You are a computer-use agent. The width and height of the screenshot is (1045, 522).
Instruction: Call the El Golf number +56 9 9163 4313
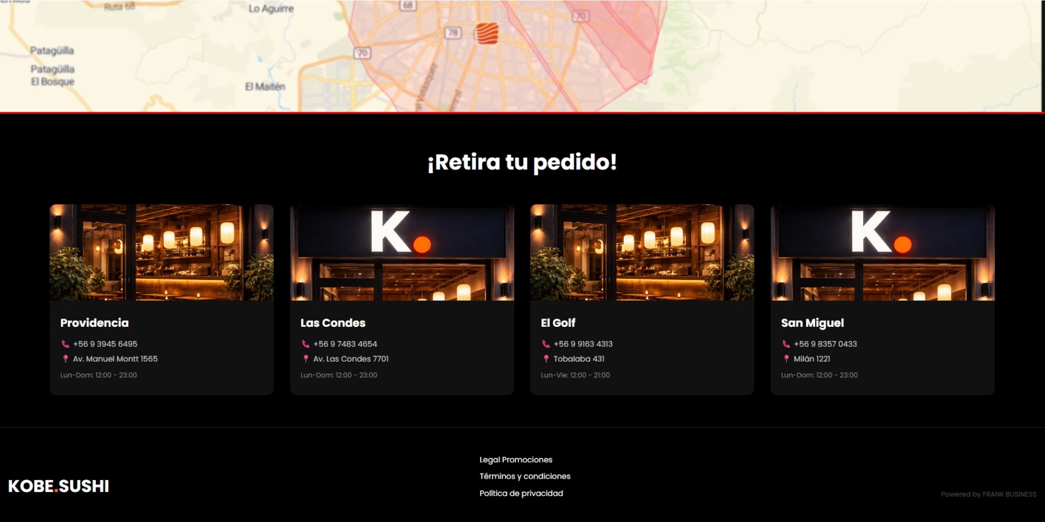pos(583,344)
